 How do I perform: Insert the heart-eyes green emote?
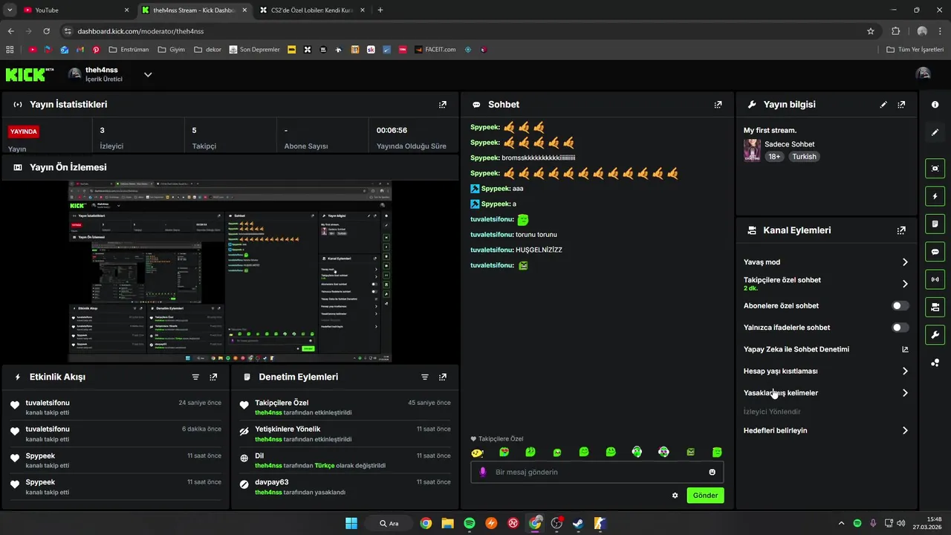(504, 452)
